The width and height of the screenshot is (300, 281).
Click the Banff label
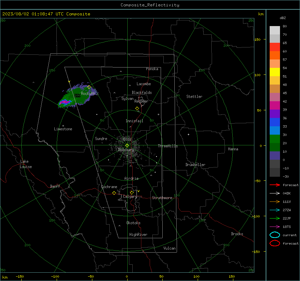click(x=55, y=186)
